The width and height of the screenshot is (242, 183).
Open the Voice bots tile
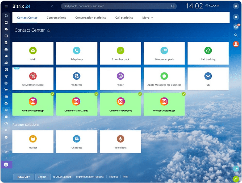coord(120,141)
